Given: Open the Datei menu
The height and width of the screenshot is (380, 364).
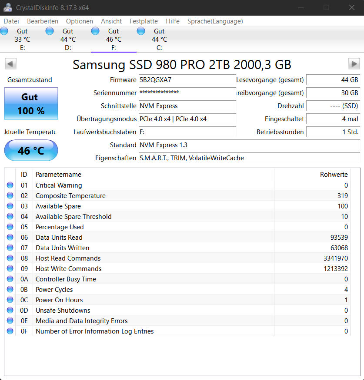Looking at the screenshot, I should point(11,21).
